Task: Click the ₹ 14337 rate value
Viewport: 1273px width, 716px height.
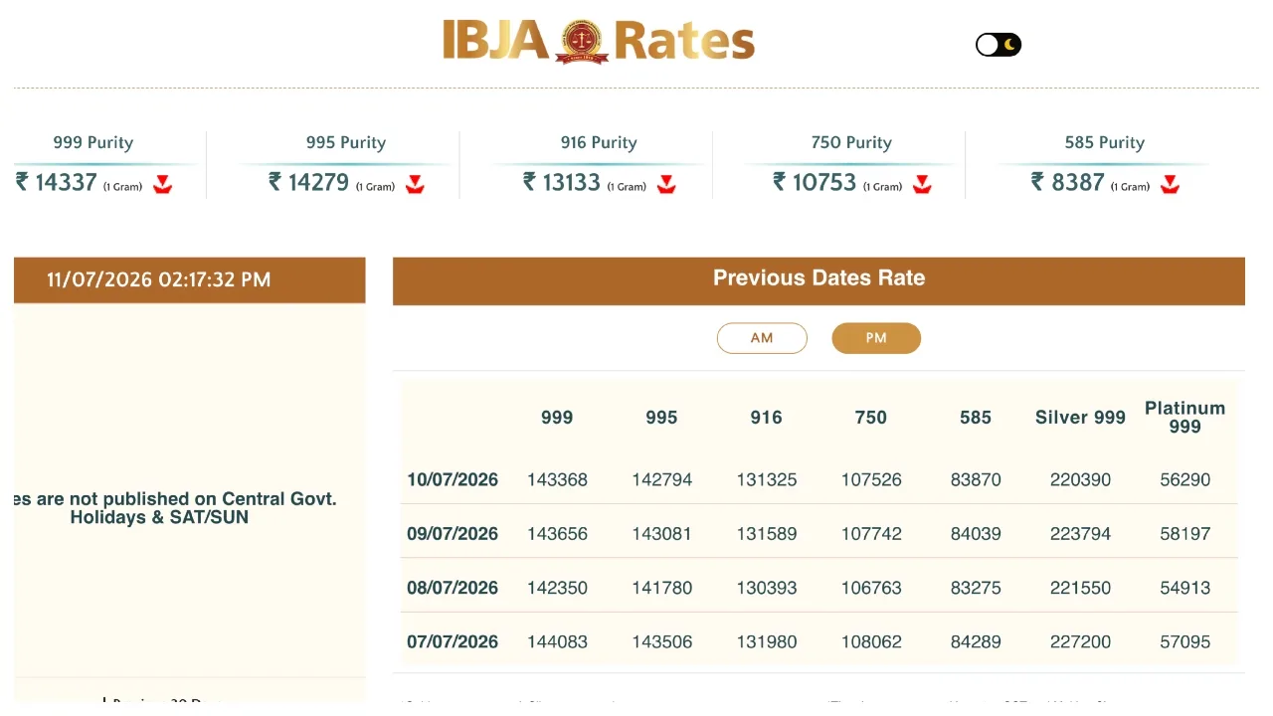Action: (x=57, y=182)
